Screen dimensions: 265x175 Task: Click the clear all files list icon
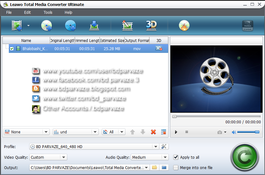163,132
